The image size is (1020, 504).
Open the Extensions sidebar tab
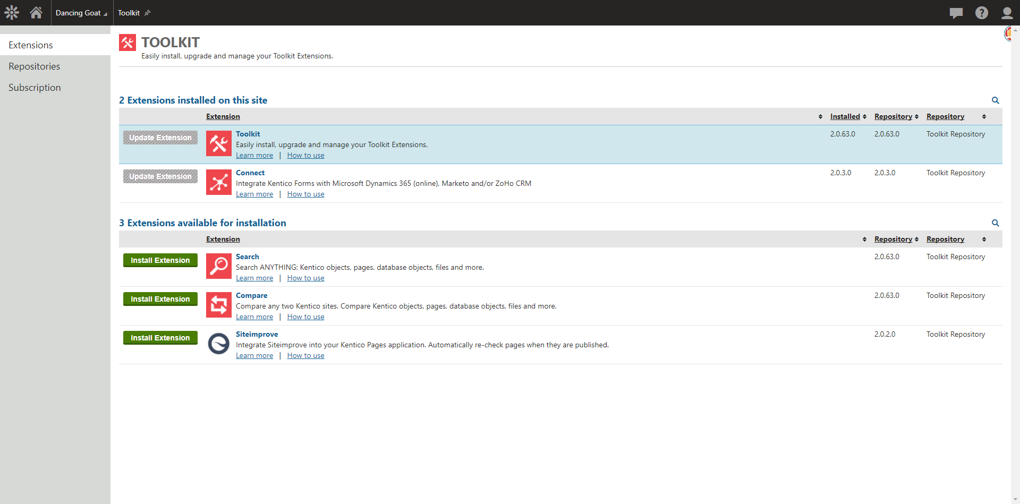(x=55, y=45)
